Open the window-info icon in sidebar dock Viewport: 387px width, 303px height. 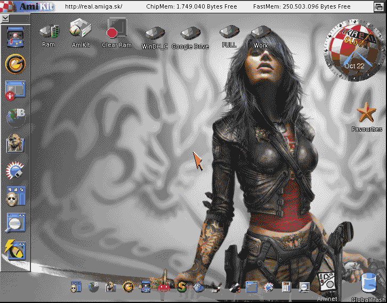[15, 90]
